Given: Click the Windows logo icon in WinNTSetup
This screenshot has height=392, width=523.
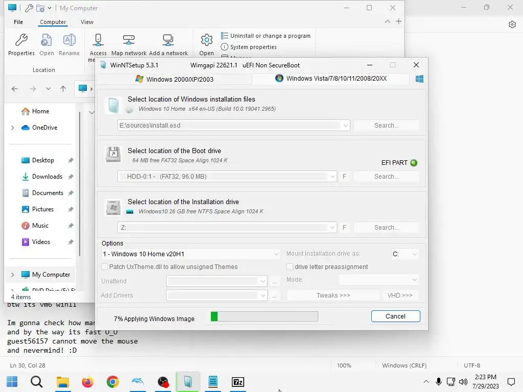Looking at the screenshot, I should (x=420, y=79).
